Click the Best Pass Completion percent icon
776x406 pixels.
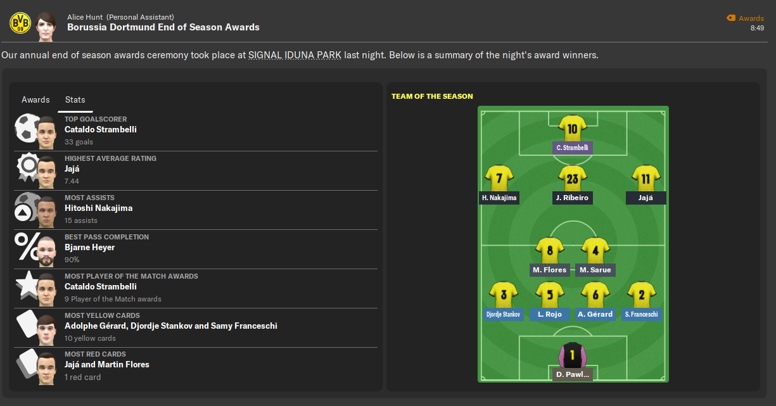pyautogui.click(x=27, y=248)
